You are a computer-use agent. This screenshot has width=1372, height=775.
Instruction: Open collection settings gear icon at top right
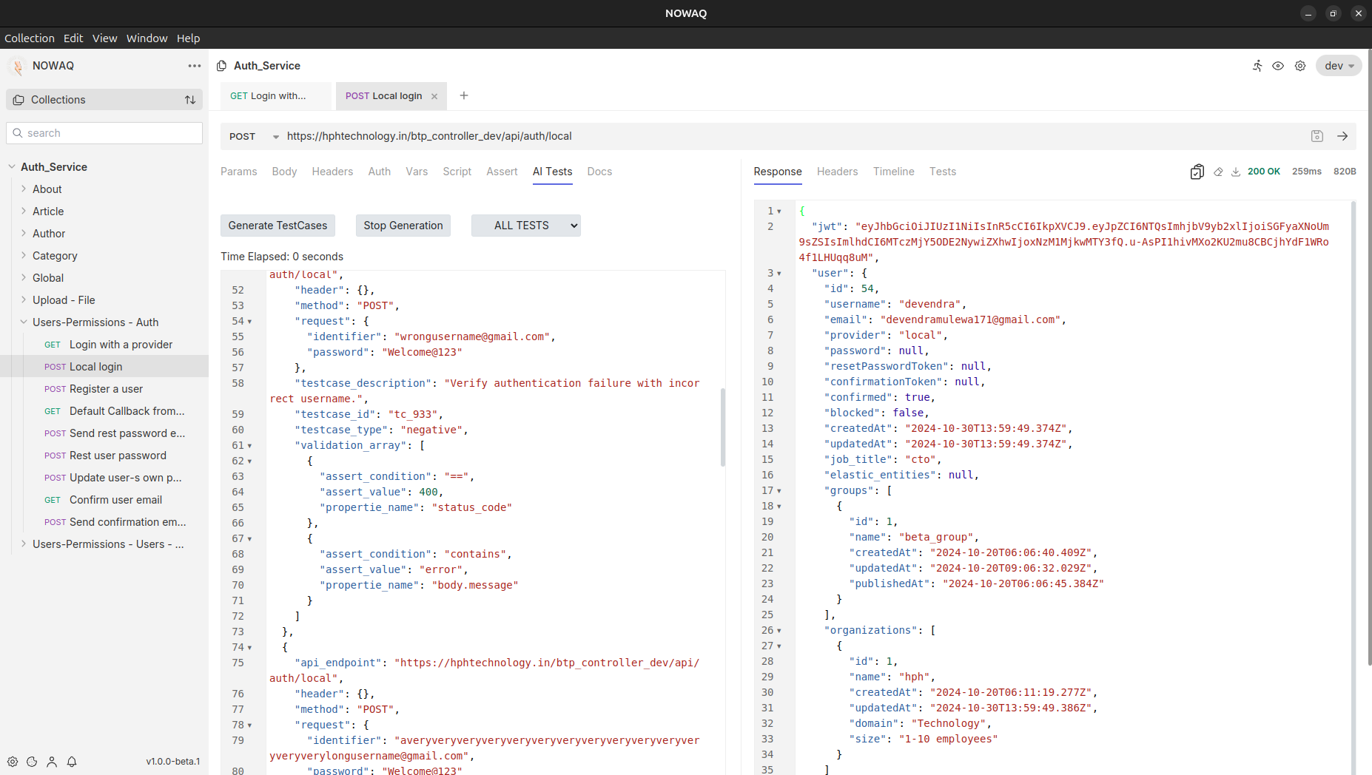(1300, 66)
